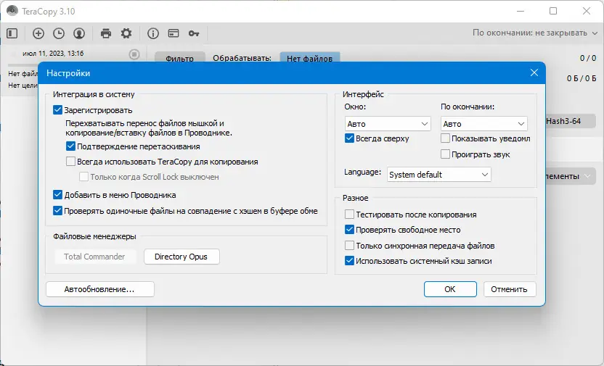
Task: Click the Обрабатывать: label
Action: point(242,58)
